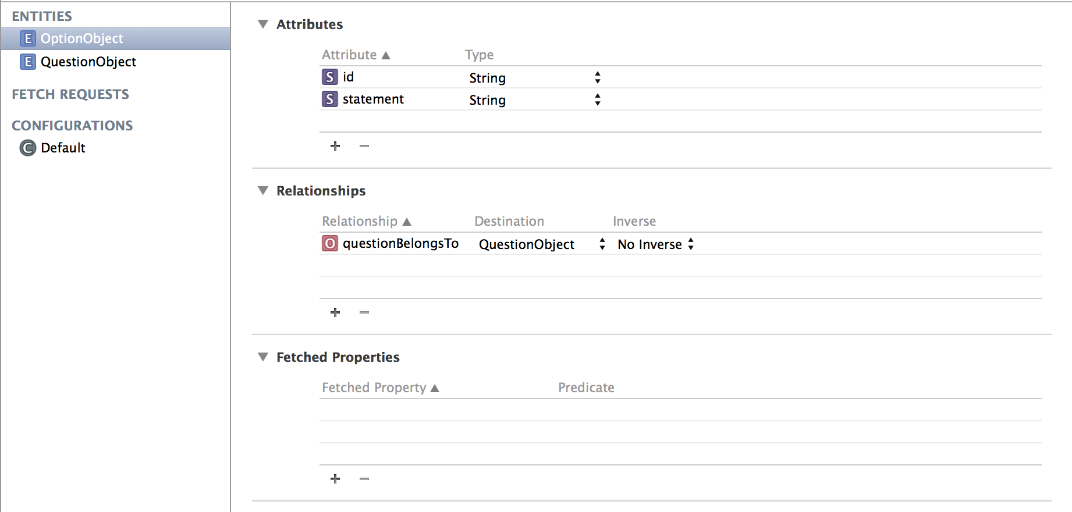The width and height of the screenshot is (1072, 512).
Task: Click the id attribute string icon
Action: point(330,77)
